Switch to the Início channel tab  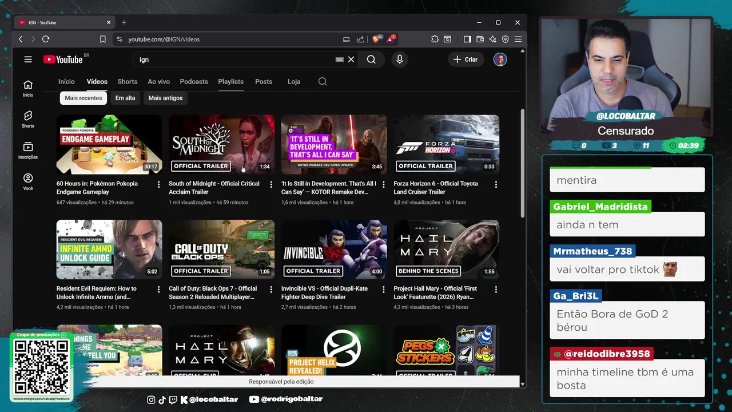click(x=66, y=81)
